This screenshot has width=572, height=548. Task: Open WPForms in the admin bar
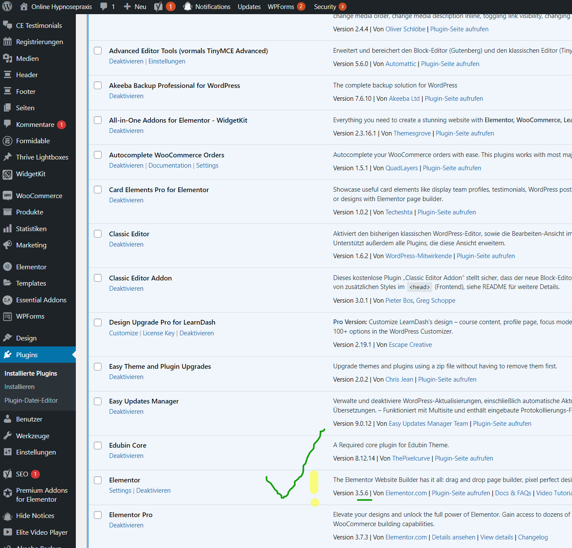(x=286, y=7)
